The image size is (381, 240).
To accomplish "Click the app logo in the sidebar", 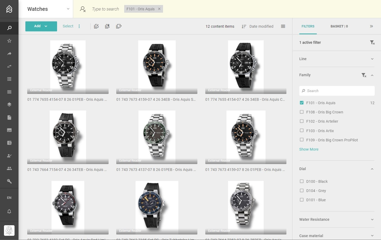I will (x=9, y=9).
